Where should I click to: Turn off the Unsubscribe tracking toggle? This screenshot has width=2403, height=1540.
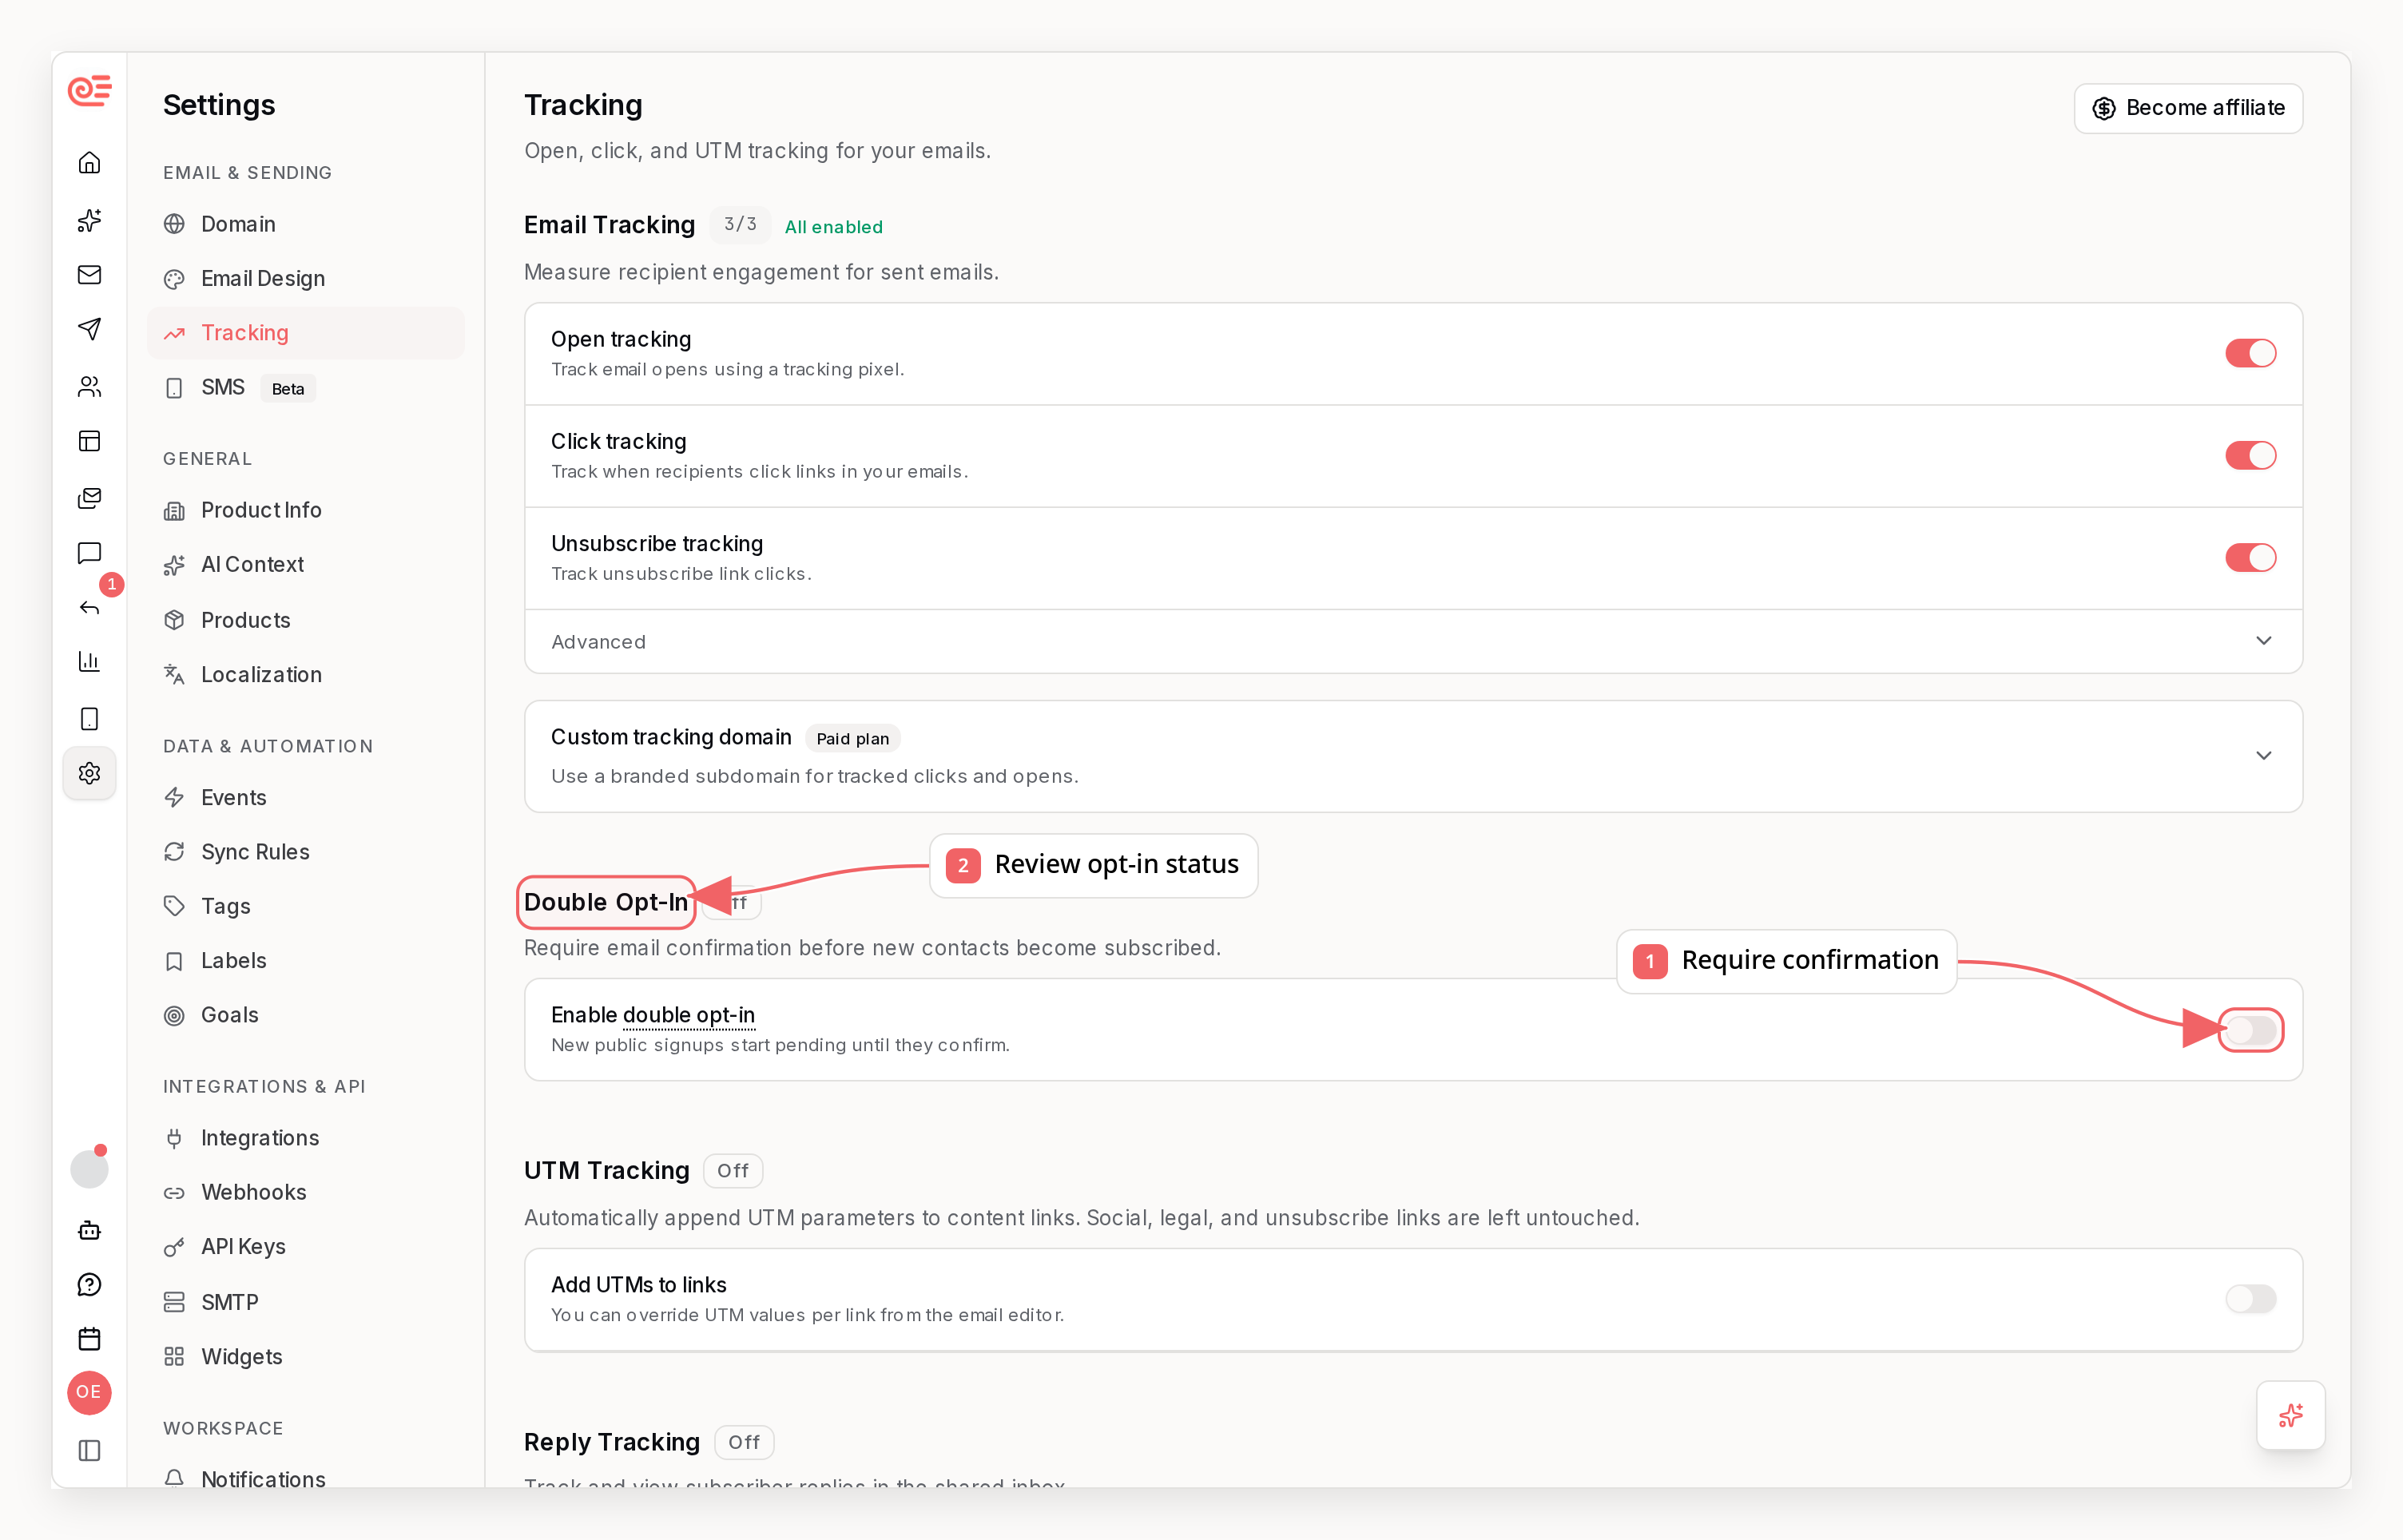[x=2250, y=557]
